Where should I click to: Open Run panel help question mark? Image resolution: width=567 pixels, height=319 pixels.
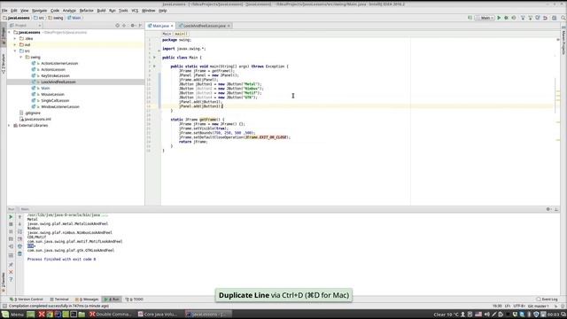11,280
